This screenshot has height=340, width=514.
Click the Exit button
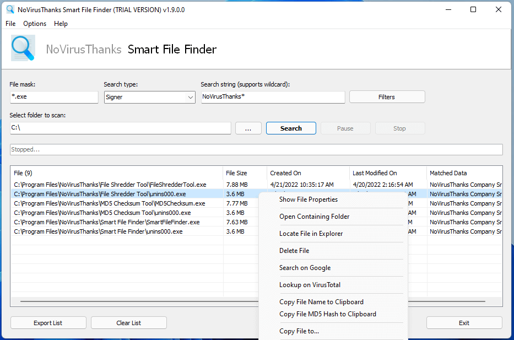coord(464,322)
